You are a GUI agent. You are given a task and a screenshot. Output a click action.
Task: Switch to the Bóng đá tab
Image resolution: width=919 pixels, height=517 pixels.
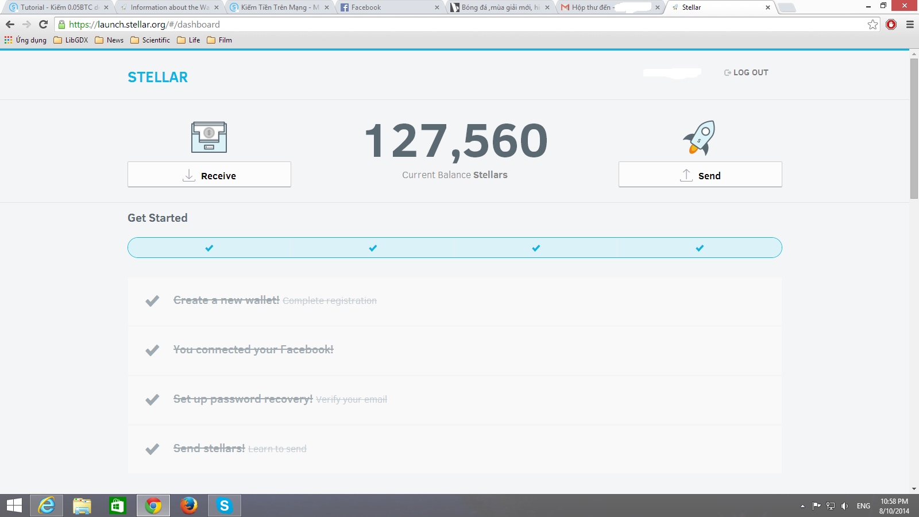pyautogui.click(x=500, y=7)
